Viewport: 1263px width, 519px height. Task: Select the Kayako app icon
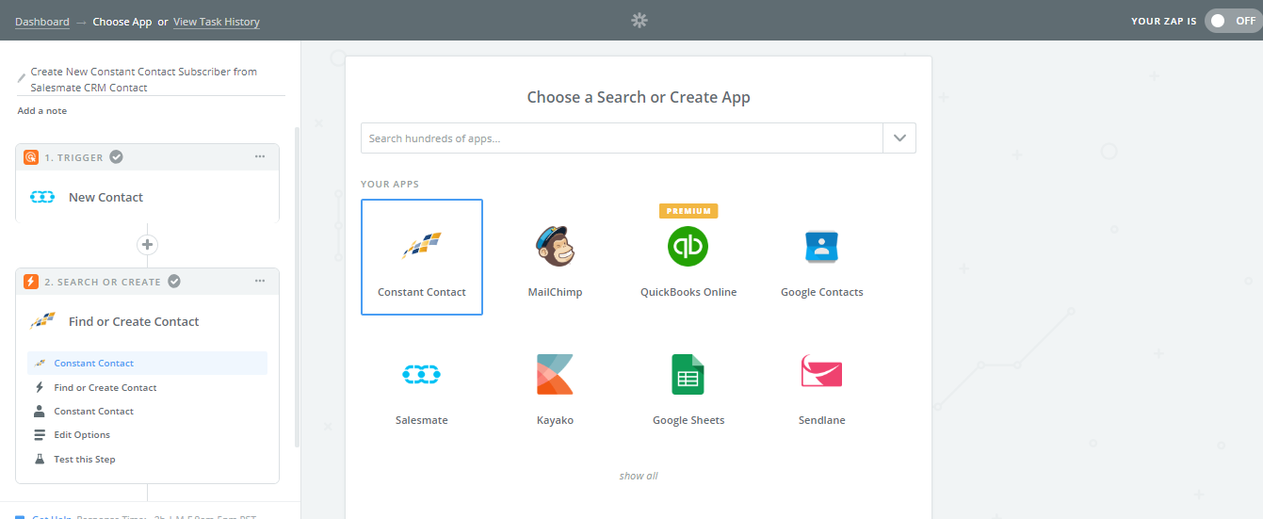pos(555,374)
